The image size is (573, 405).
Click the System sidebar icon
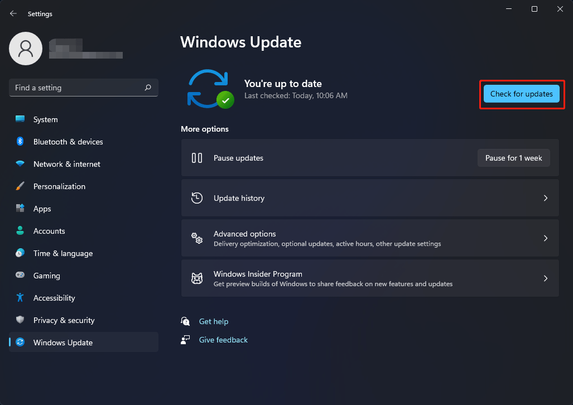20,119
